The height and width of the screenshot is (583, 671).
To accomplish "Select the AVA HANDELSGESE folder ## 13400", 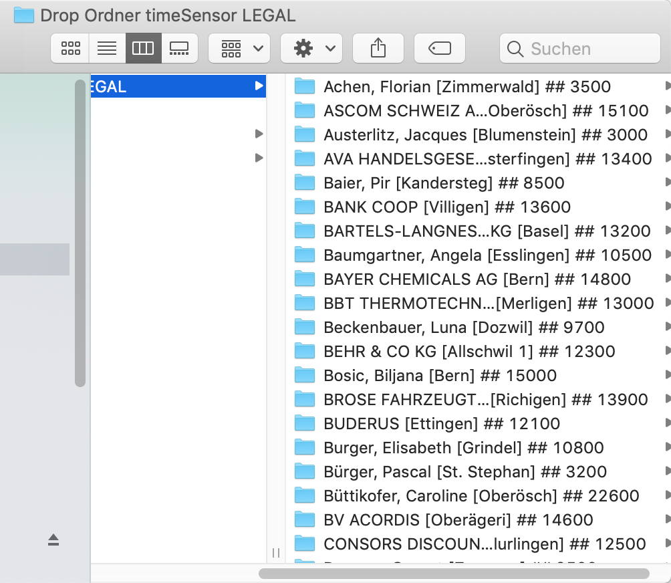I will click(x=479, y=159).
